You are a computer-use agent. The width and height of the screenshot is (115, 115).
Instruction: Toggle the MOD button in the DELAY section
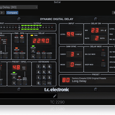39,56
